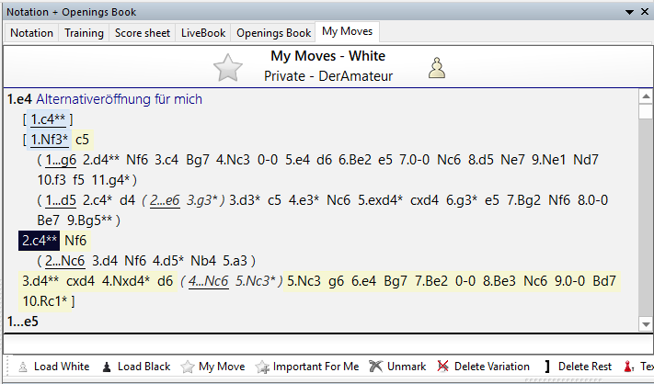Click move 4.d5* in 2...Nc6 line

tap(168, 261)
